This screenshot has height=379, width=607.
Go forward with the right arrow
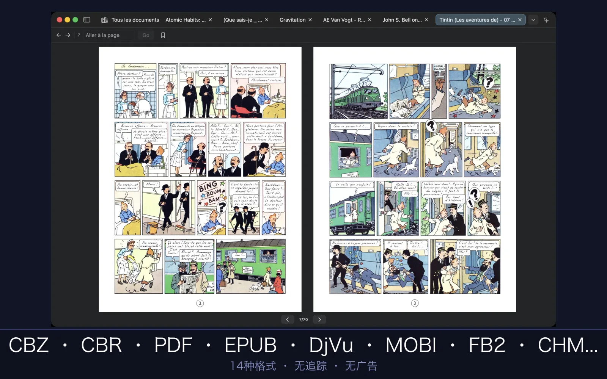68,35
